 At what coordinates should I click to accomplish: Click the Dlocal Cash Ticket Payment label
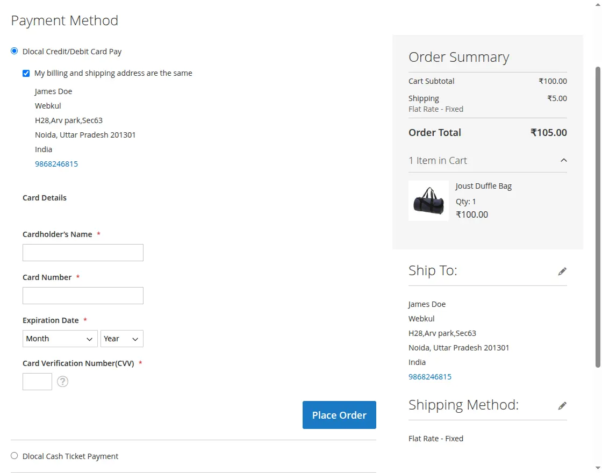(70, 456)
